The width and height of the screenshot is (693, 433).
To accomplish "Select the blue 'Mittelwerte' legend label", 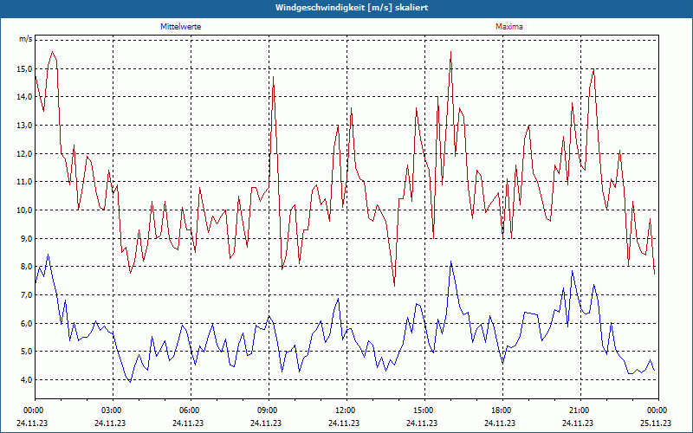I will [181, 27].
